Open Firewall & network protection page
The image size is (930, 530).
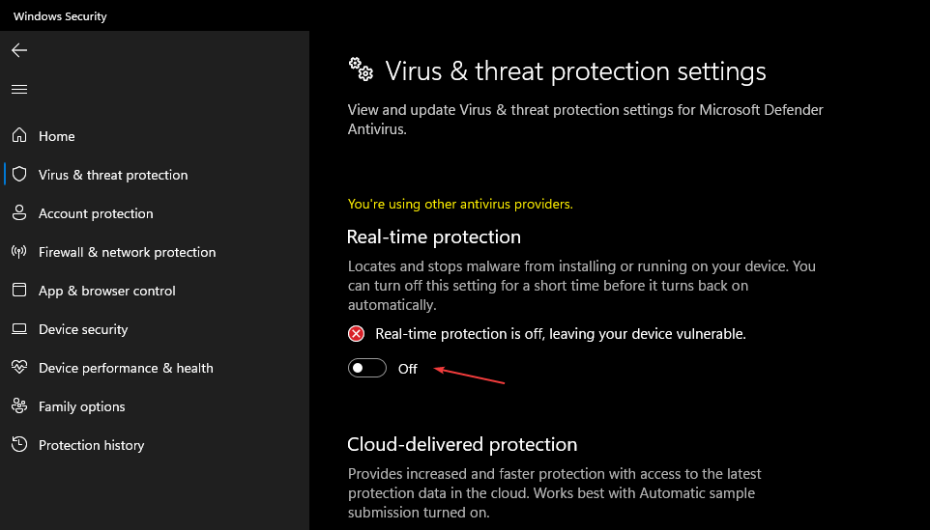click(x=127, y=252)
